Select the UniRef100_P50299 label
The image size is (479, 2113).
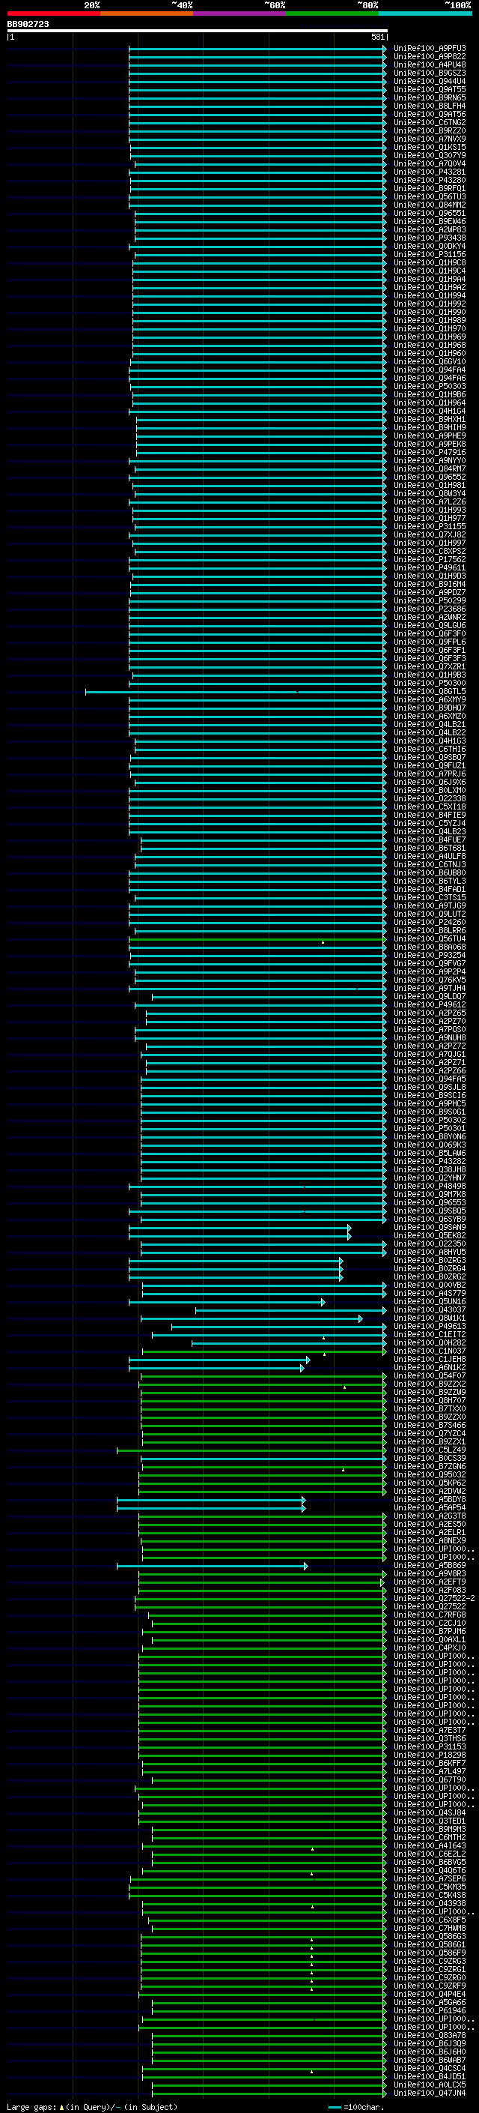pos(429,600)
